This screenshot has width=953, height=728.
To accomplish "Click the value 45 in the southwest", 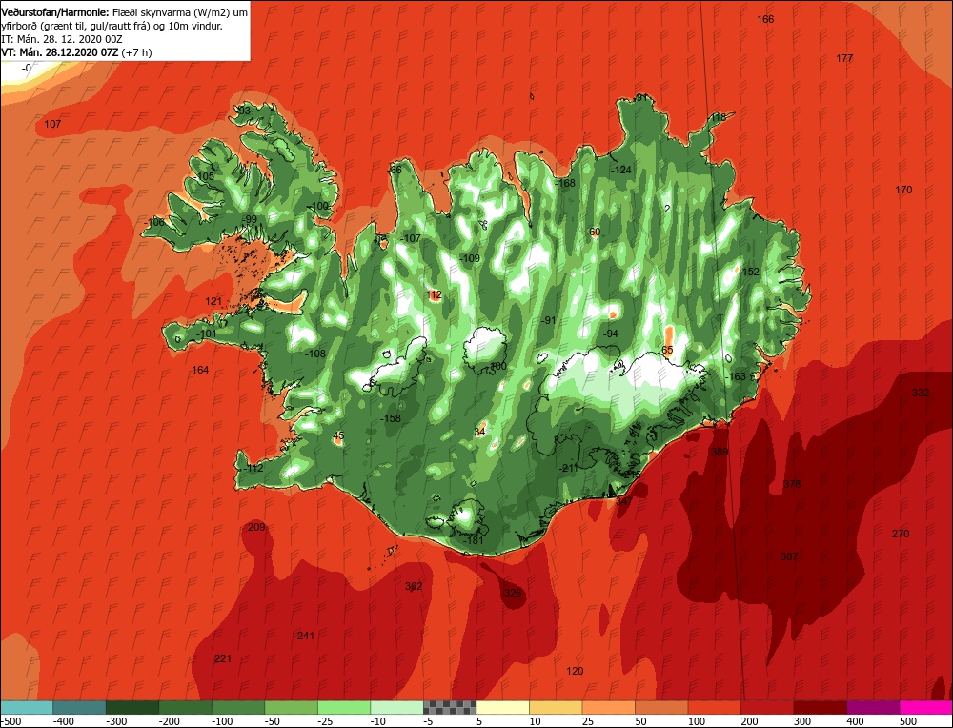I will [x=339, y=435].
